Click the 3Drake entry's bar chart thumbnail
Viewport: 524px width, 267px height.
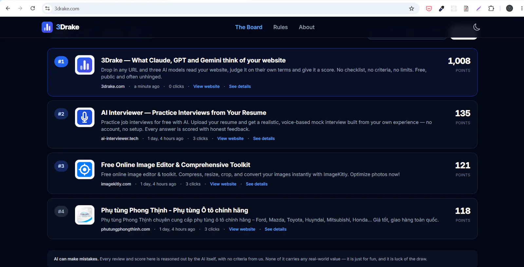(85, 65)
